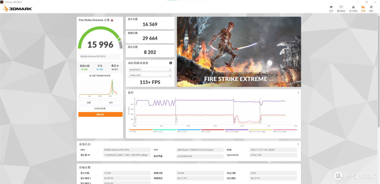Click the 82.98 FPS graphics test 1 value
This screenshot has height=184, width=380.
point(127,178)
